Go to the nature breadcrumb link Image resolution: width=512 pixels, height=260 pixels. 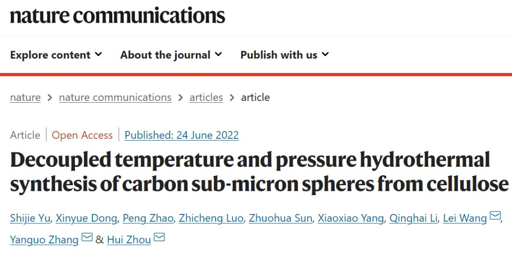pyautogui.click(x=25, y=98)
